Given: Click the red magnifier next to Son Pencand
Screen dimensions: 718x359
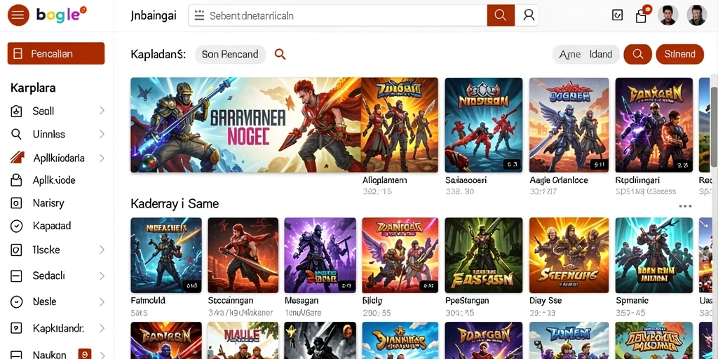Looking at the screenshot, I should [280, 54].
